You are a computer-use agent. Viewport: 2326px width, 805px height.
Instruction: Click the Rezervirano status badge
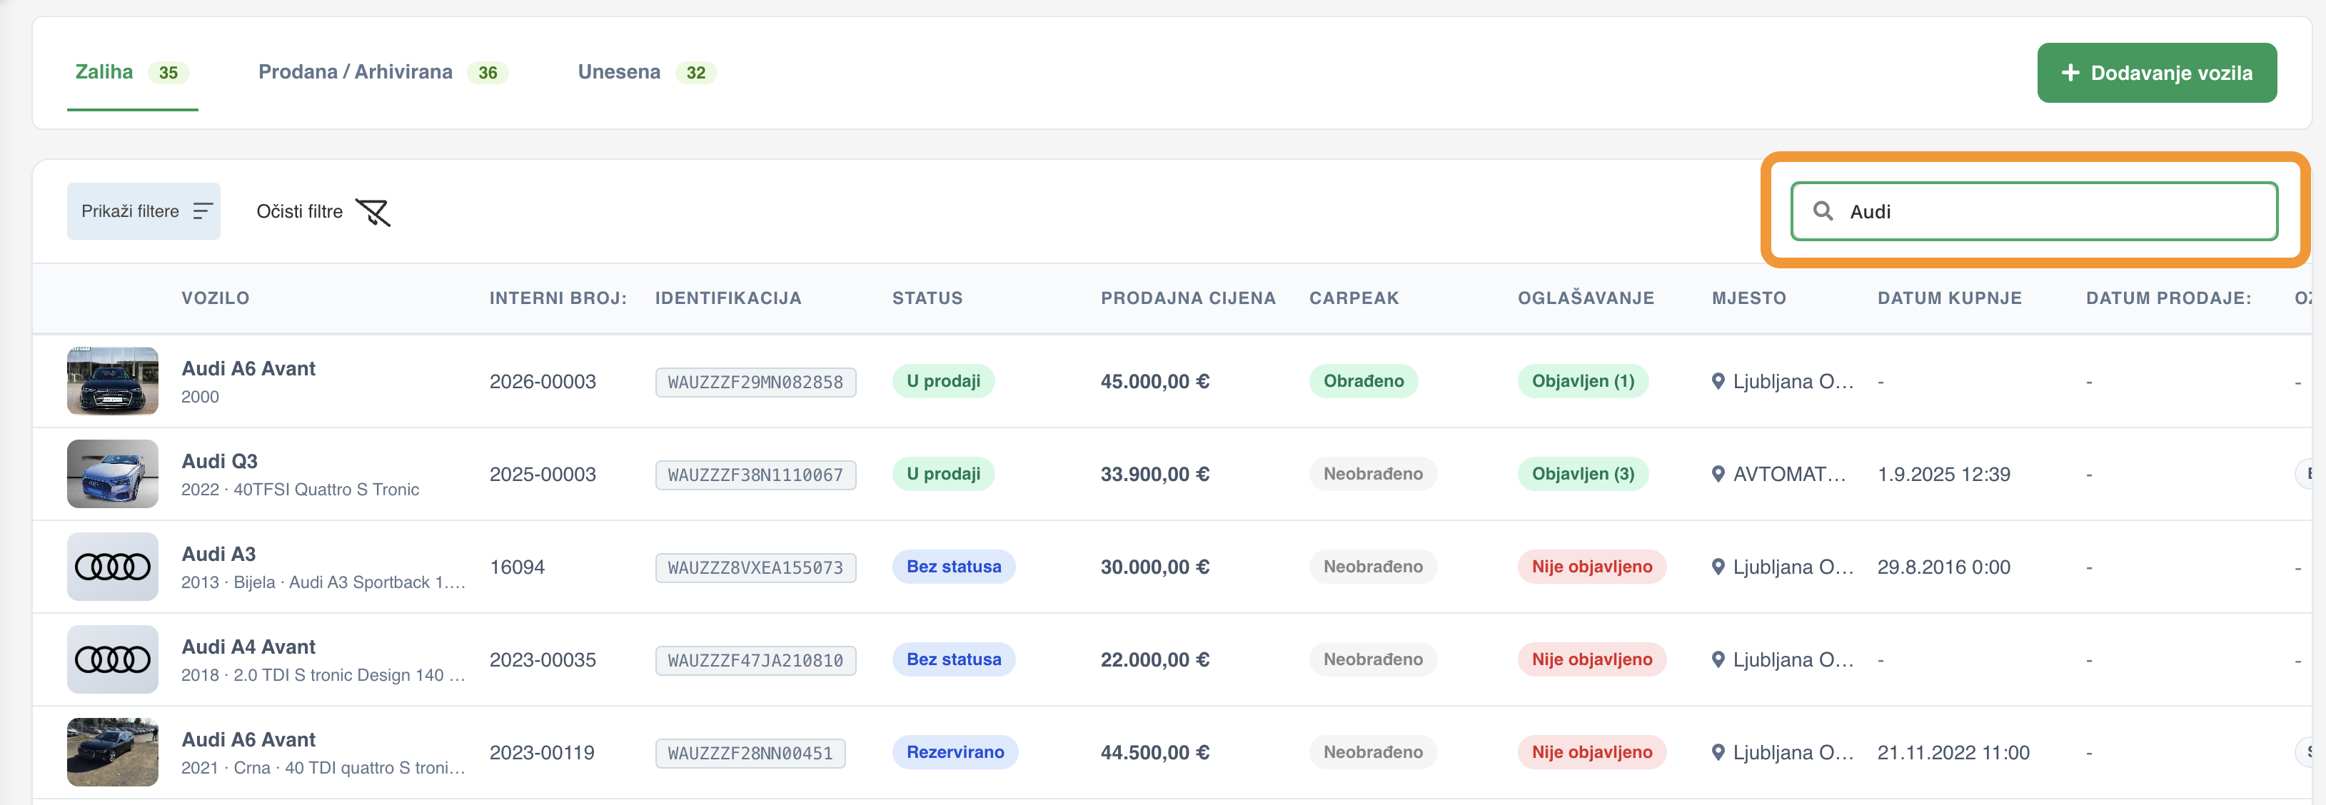[955, 753]
